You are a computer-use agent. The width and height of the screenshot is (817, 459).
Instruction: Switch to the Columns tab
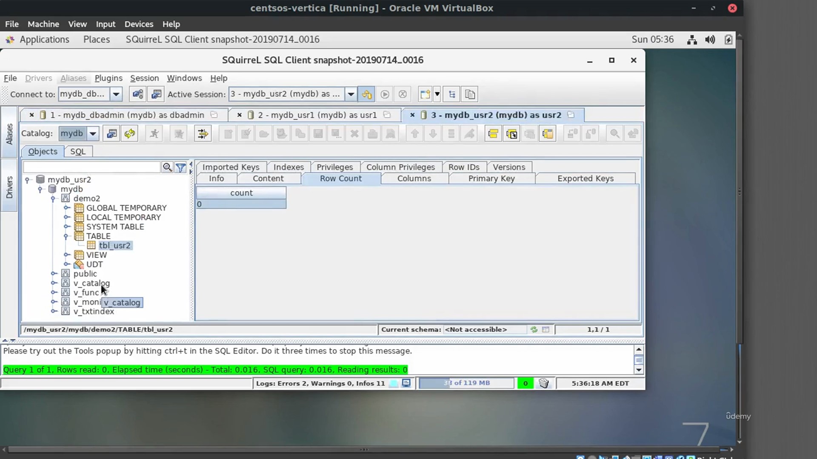coord(414,178)
